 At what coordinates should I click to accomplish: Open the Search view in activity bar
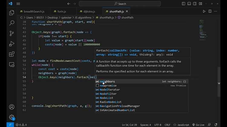point(12,23)
